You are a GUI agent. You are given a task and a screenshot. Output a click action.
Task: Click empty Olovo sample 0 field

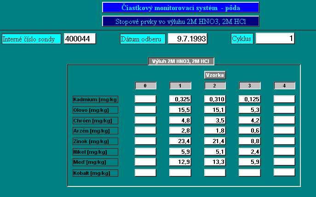[x=145, y=110]
